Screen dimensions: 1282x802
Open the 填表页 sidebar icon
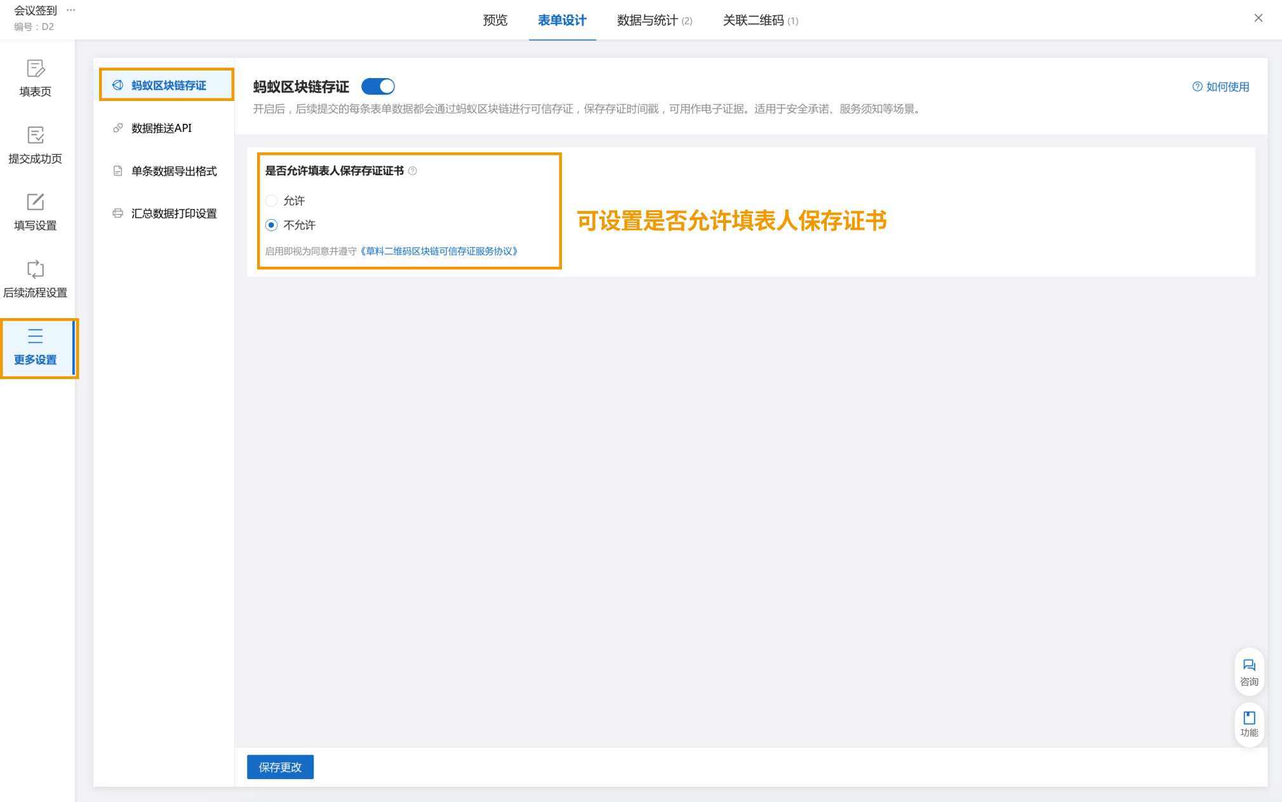36,69
